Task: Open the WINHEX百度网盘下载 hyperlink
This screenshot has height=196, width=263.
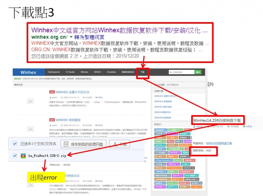Action: coord(219,143)
